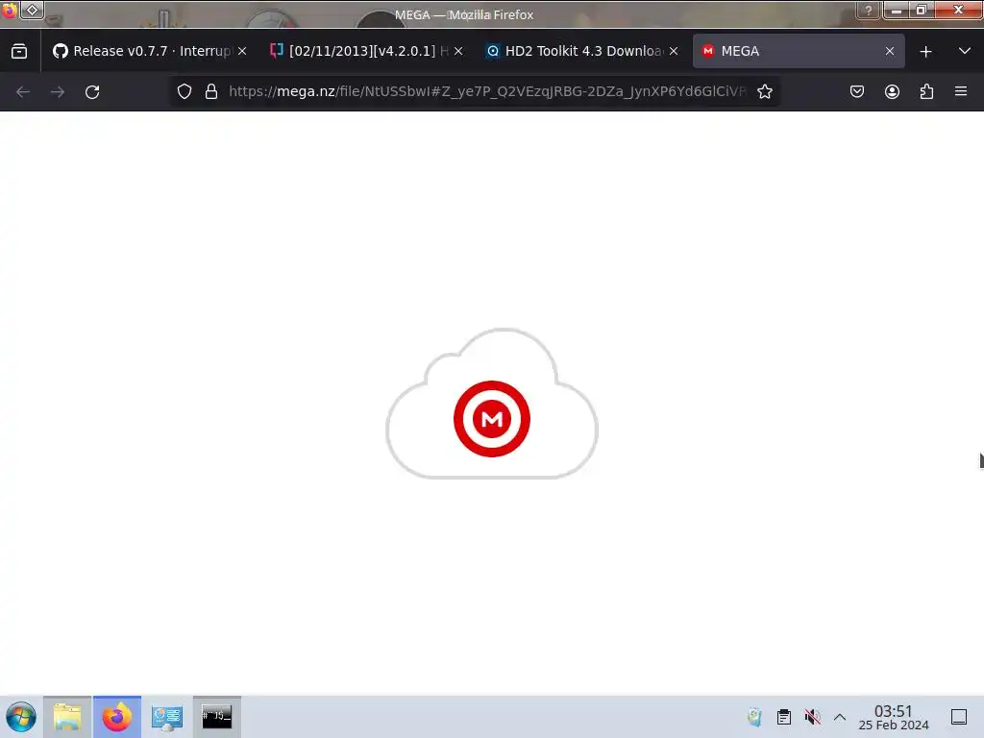984x738 pixels.
Task: Close the Release v0.7.7 GitHub tab
Action: click(242, 52)
